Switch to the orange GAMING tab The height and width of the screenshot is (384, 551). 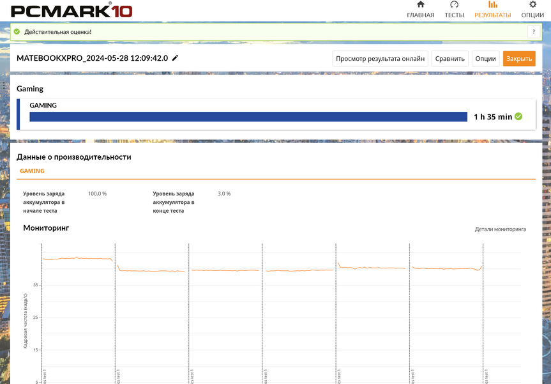[x=32, y=171]
